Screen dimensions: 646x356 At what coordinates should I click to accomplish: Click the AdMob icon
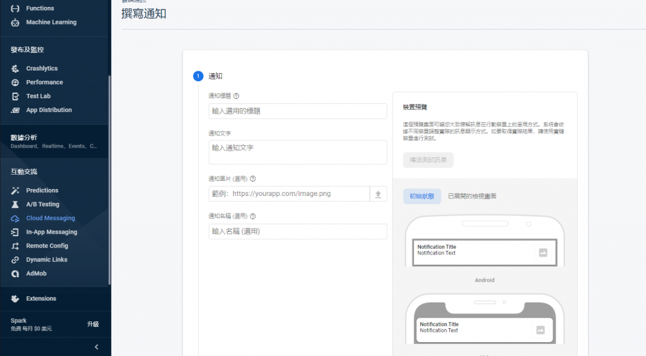pos(15,273)
